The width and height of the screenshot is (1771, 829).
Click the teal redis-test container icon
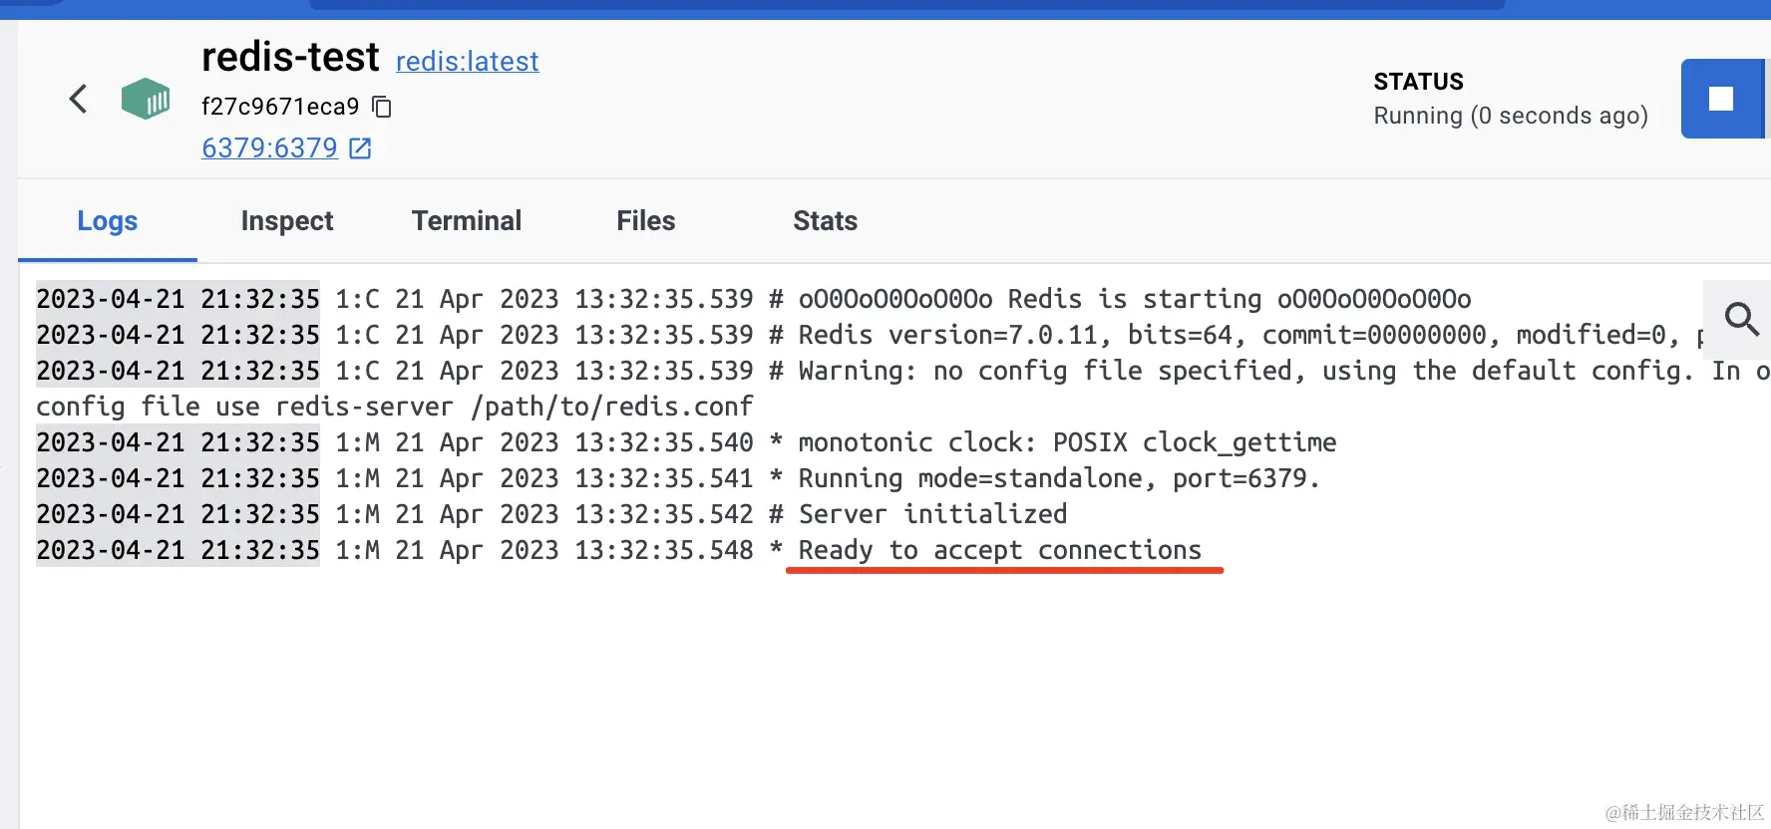[x=146, y=99]
